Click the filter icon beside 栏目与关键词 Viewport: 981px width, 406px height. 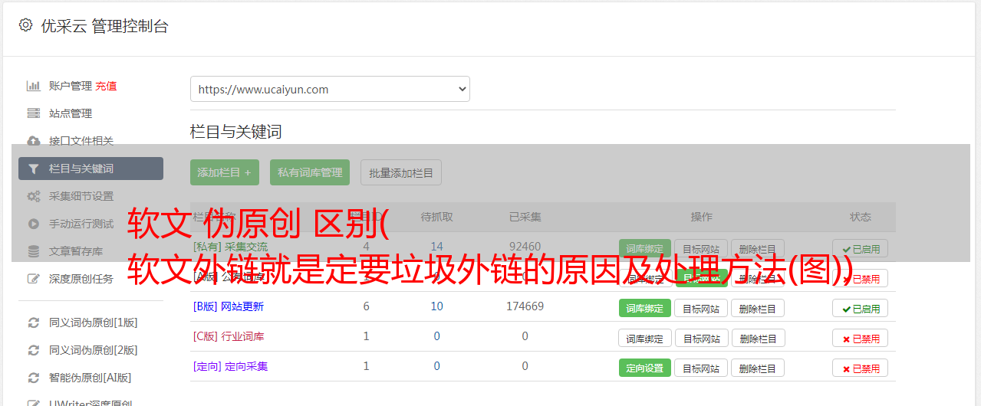[34, 169]
